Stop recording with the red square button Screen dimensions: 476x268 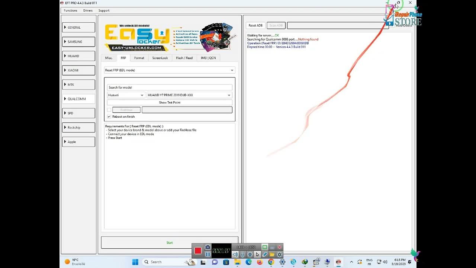click(x=198, y=251)
